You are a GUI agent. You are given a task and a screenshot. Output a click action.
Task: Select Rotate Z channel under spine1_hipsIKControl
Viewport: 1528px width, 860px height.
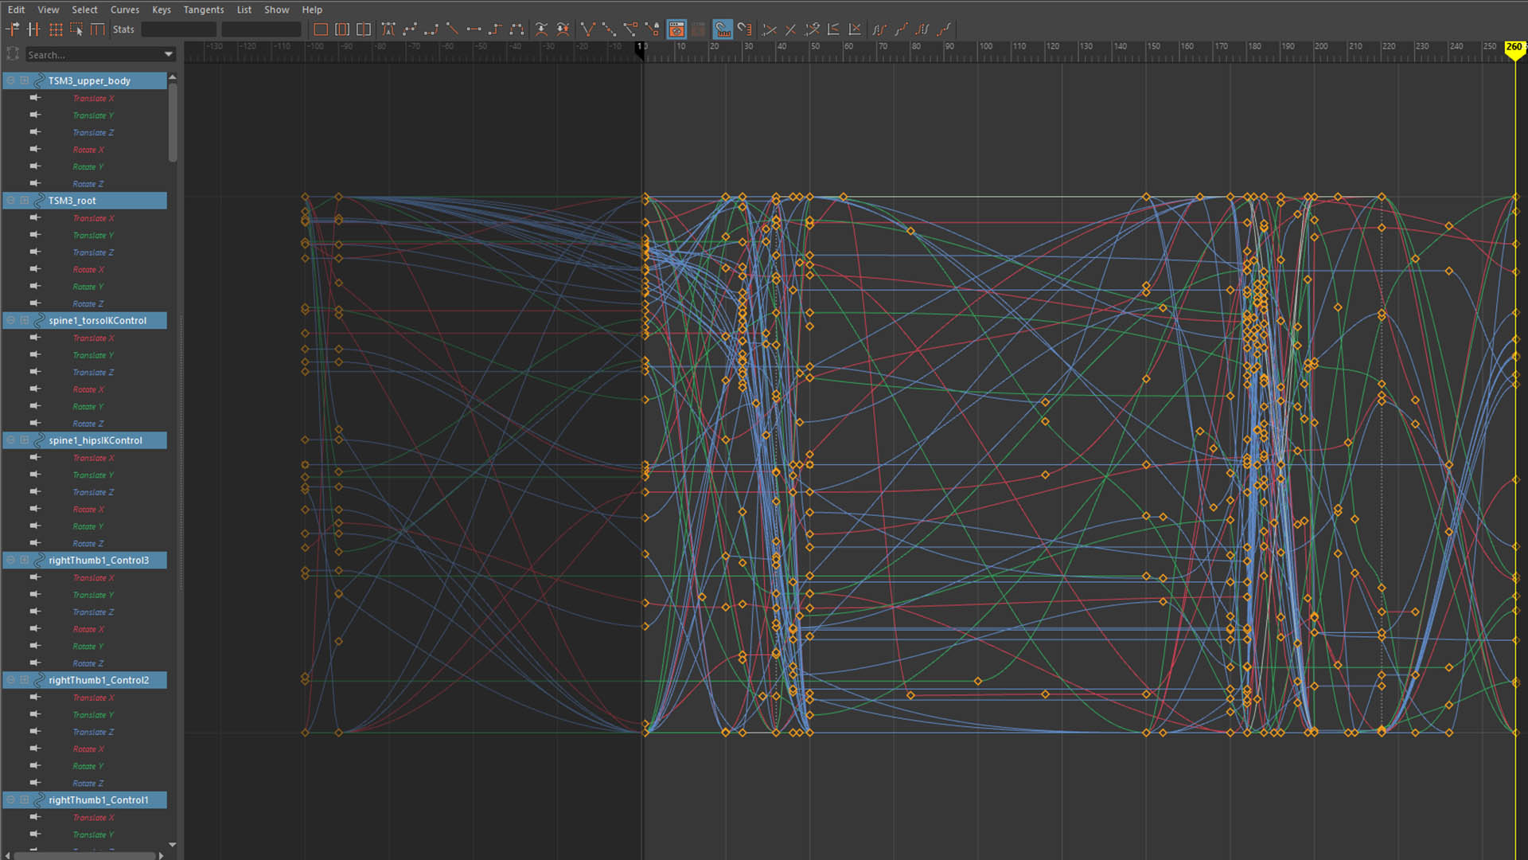pos(88,544)
